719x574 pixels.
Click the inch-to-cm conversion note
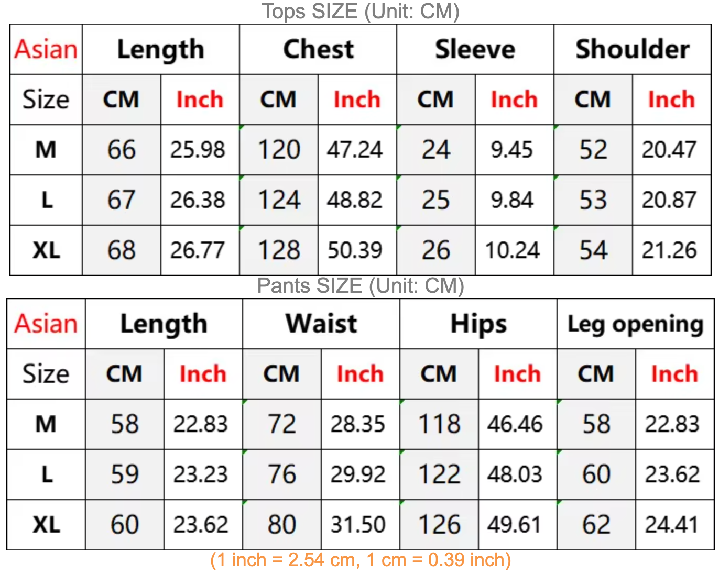tap(361, 560)
